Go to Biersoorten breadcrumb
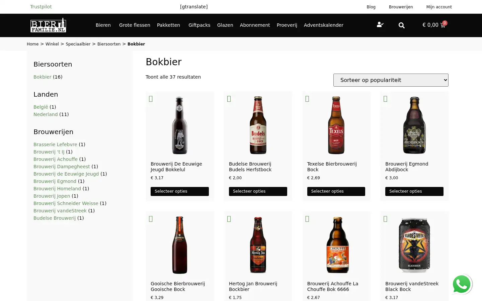This screenshot has height=301, width=482. (109, 44)
